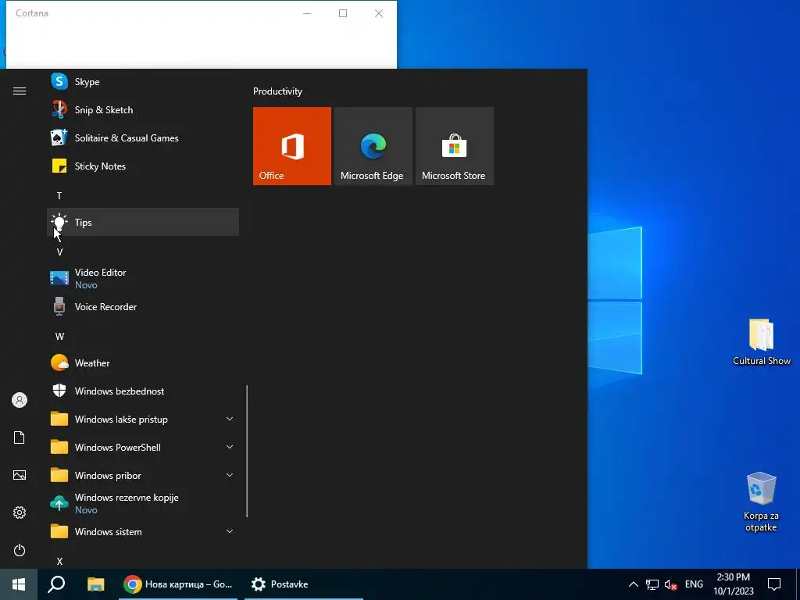Open Windows rezervne kopije
The image size is (800, 600).
tap(142, 503)
